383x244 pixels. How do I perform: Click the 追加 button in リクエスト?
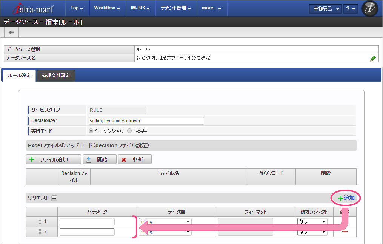point(346,198)
